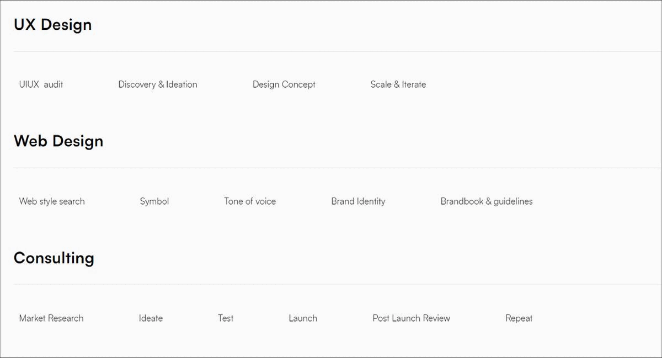The image size is (662, 358).
Task: Select Market Research
Action: coord(51,318)
